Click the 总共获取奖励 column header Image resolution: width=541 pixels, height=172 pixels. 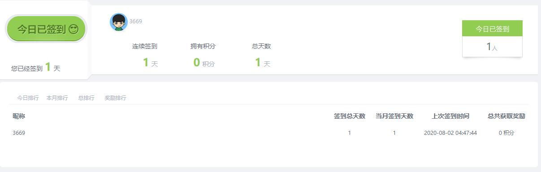[x=506, y=116]
